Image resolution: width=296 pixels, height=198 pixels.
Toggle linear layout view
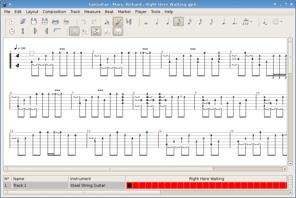coord(85,31)
